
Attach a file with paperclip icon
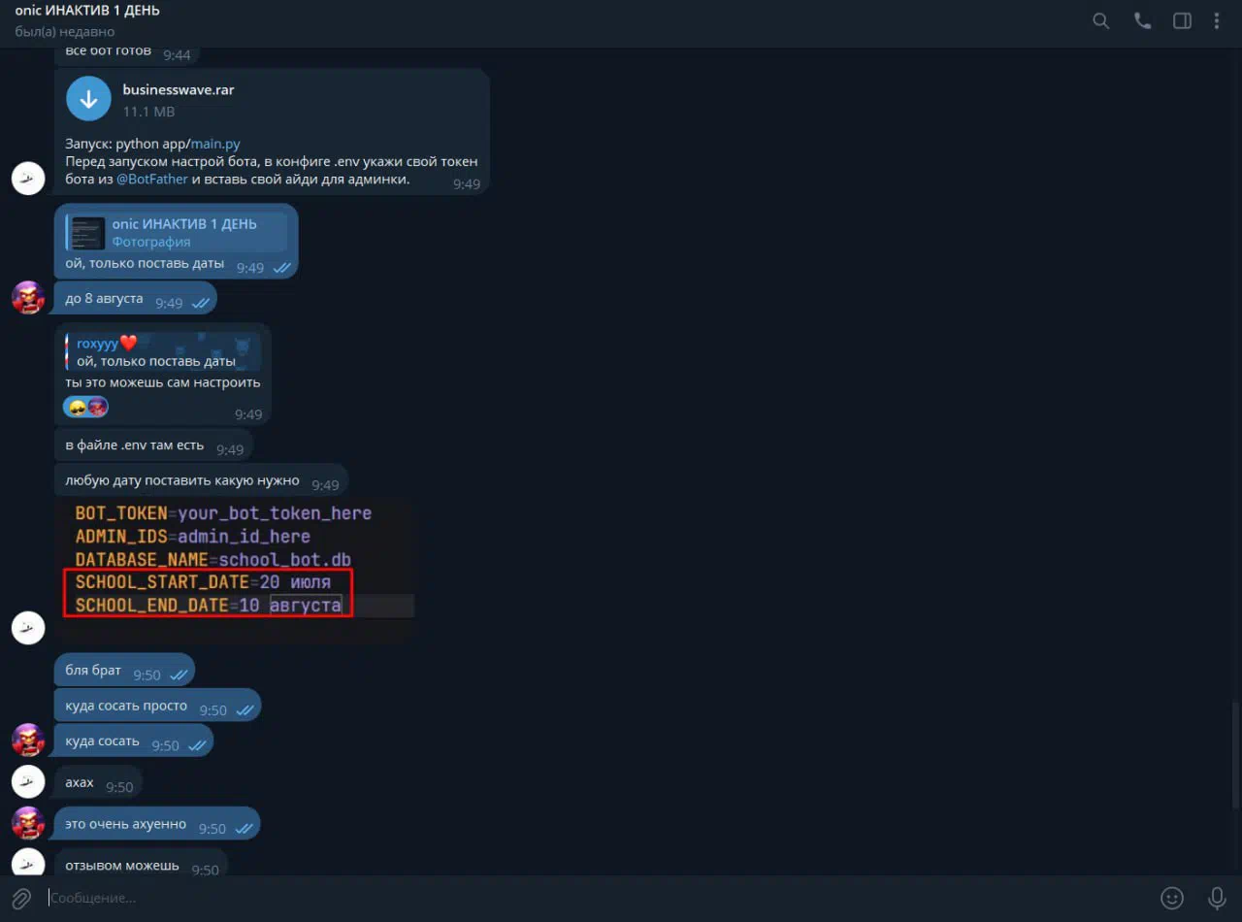tap(21, 898)
